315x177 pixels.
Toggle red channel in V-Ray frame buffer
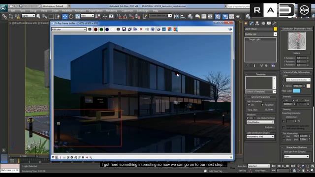(x=95, y=29)
